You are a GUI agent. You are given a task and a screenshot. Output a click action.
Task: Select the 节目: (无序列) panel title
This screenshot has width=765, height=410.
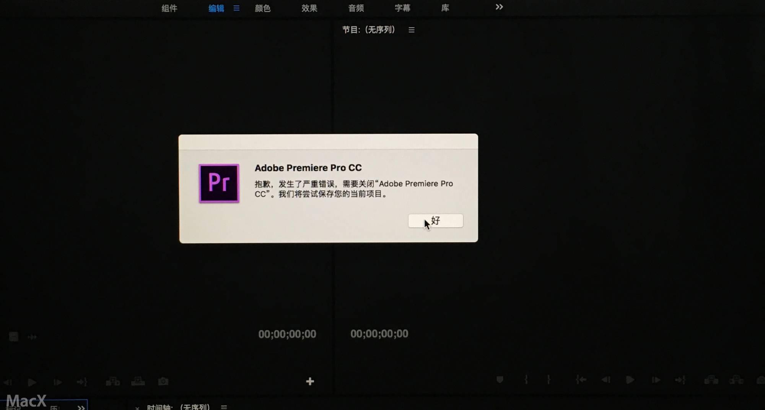369,30
